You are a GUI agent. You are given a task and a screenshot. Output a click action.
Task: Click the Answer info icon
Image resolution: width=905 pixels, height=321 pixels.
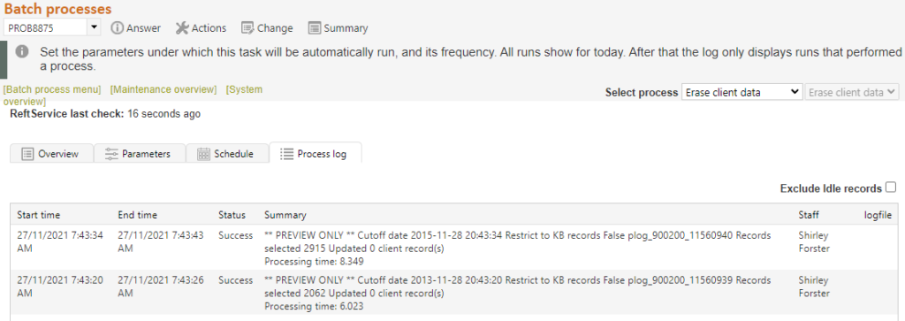click(x=118, y=27)
